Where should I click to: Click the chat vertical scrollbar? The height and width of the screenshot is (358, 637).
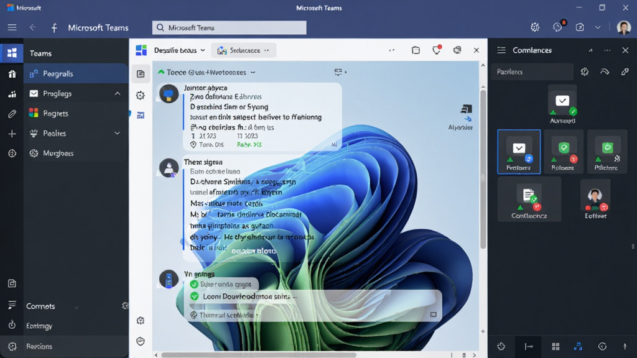pos(483,169)
